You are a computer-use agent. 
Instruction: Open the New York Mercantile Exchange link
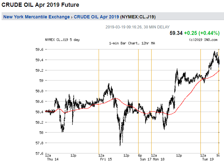pos(36,17)
